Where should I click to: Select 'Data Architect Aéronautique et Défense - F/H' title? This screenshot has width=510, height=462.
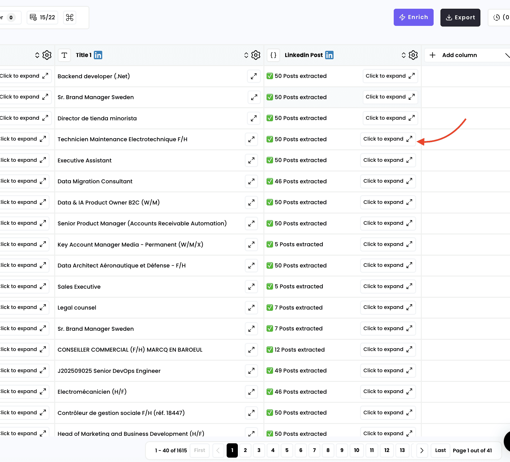point(122,266)
